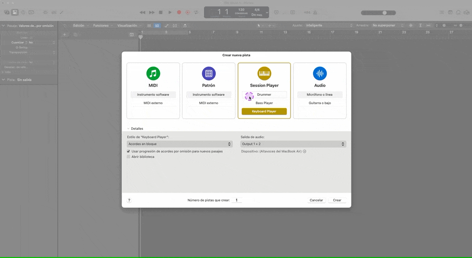Viewport: 472px width, 258px height.
Task: Open the Loop Browser icon at top right
Action: (458, 12)
